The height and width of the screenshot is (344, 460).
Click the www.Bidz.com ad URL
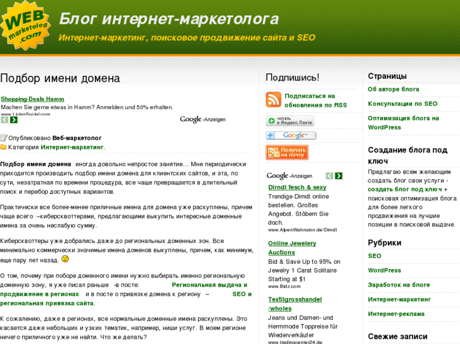(284, 287)
